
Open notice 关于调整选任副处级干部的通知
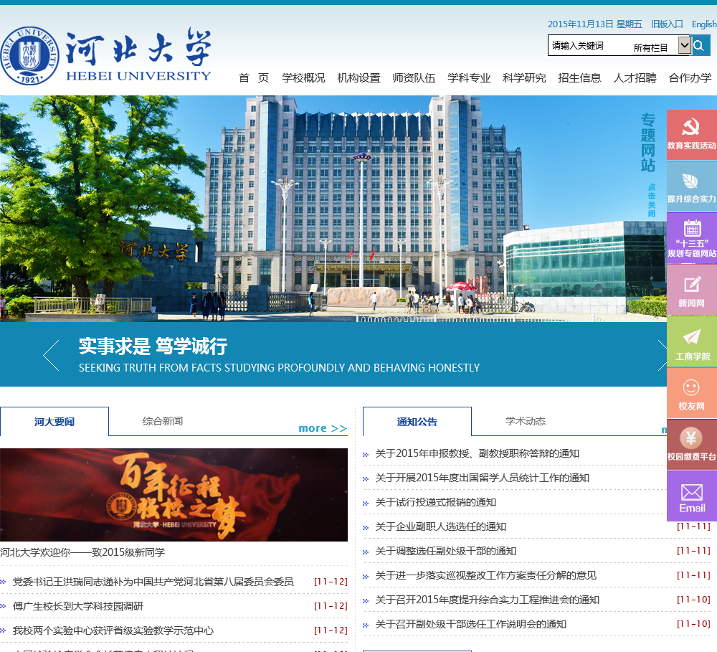(x=446, y=551)
